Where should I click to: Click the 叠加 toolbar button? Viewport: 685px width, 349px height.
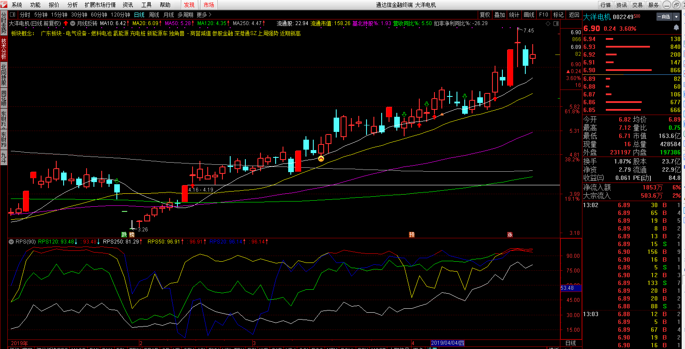500,15
